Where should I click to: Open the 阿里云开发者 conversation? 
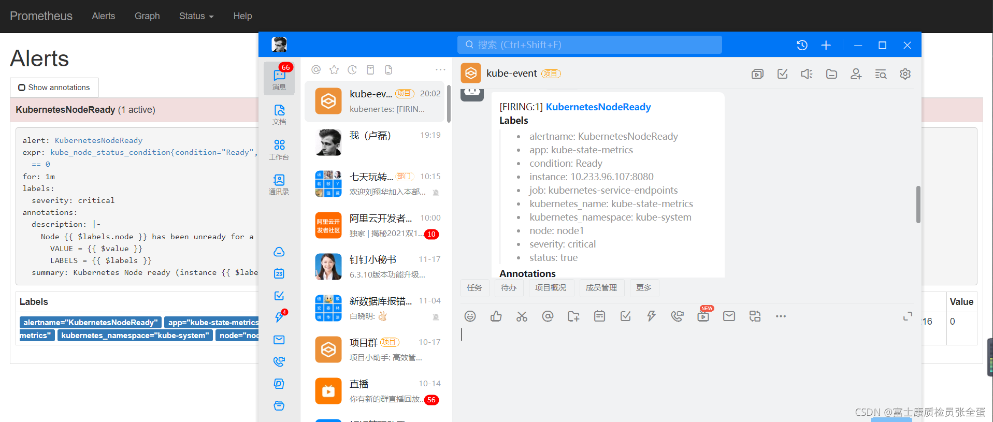(x=375, y=225)
